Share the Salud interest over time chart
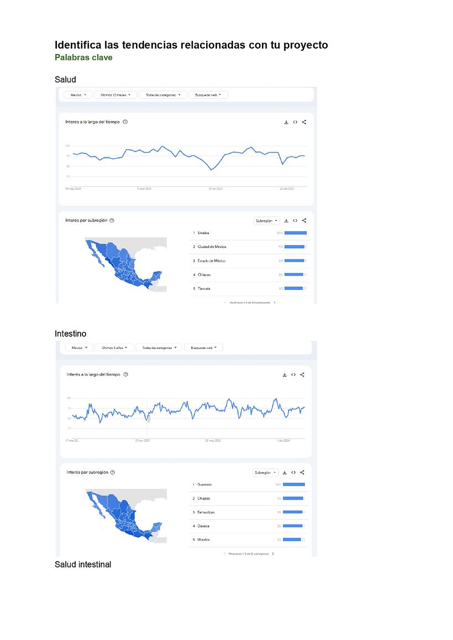Screen dimensions: 453x640 click(304, 122)
